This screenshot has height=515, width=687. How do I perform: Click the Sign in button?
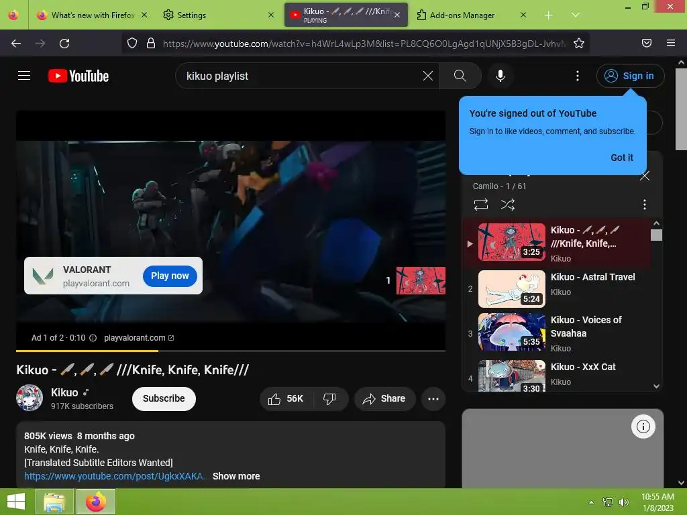click(630, 76)
